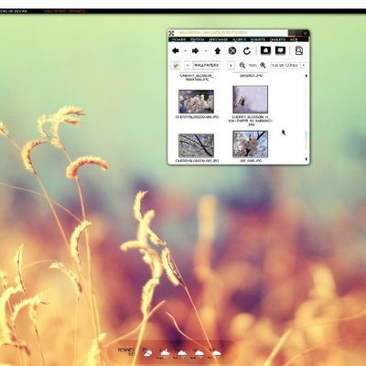Click the top panel orange window title

click(65, 11)
